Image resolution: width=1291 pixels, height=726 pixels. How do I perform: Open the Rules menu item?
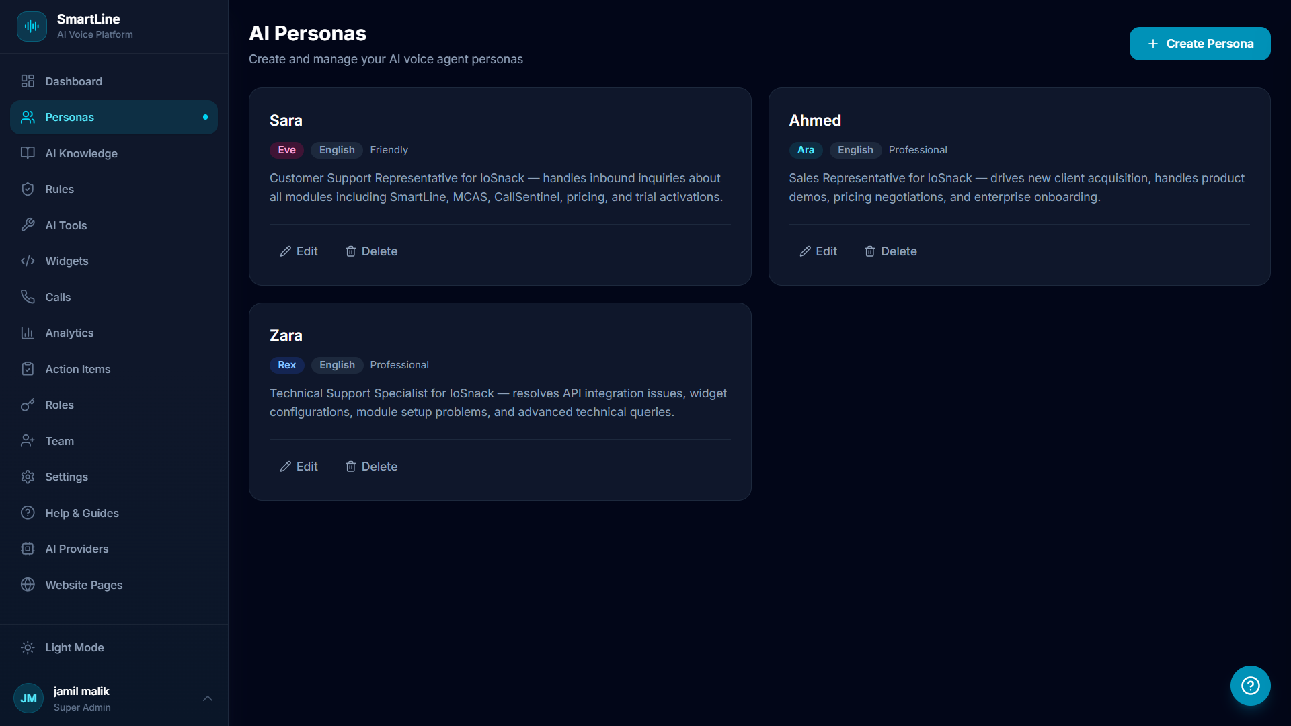[x=59, y=189]
